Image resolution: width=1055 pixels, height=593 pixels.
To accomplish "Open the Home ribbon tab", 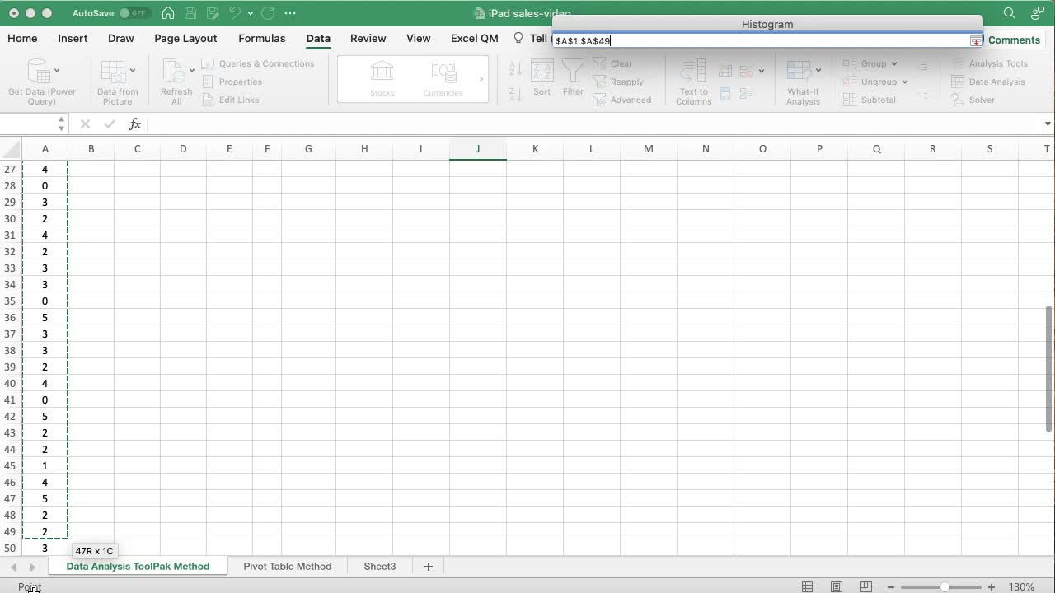I will coord(22,38).
